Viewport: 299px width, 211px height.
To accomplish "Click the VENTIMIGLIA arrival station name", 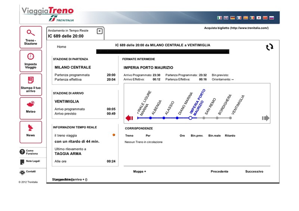I will point(67,102).
